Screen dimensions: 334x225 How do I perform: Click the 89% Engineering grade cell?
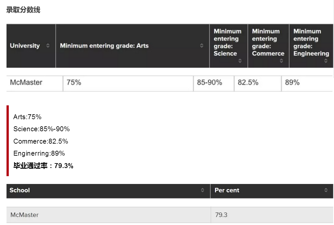click(x=292, y=83)
